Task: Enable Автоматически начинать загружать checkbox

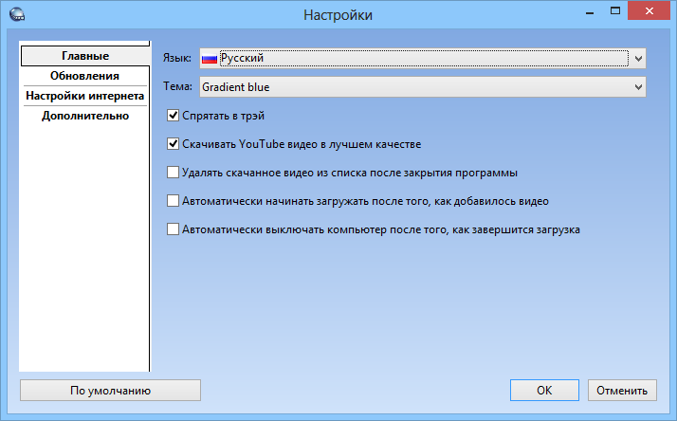Action: click(x=173, y=201)
